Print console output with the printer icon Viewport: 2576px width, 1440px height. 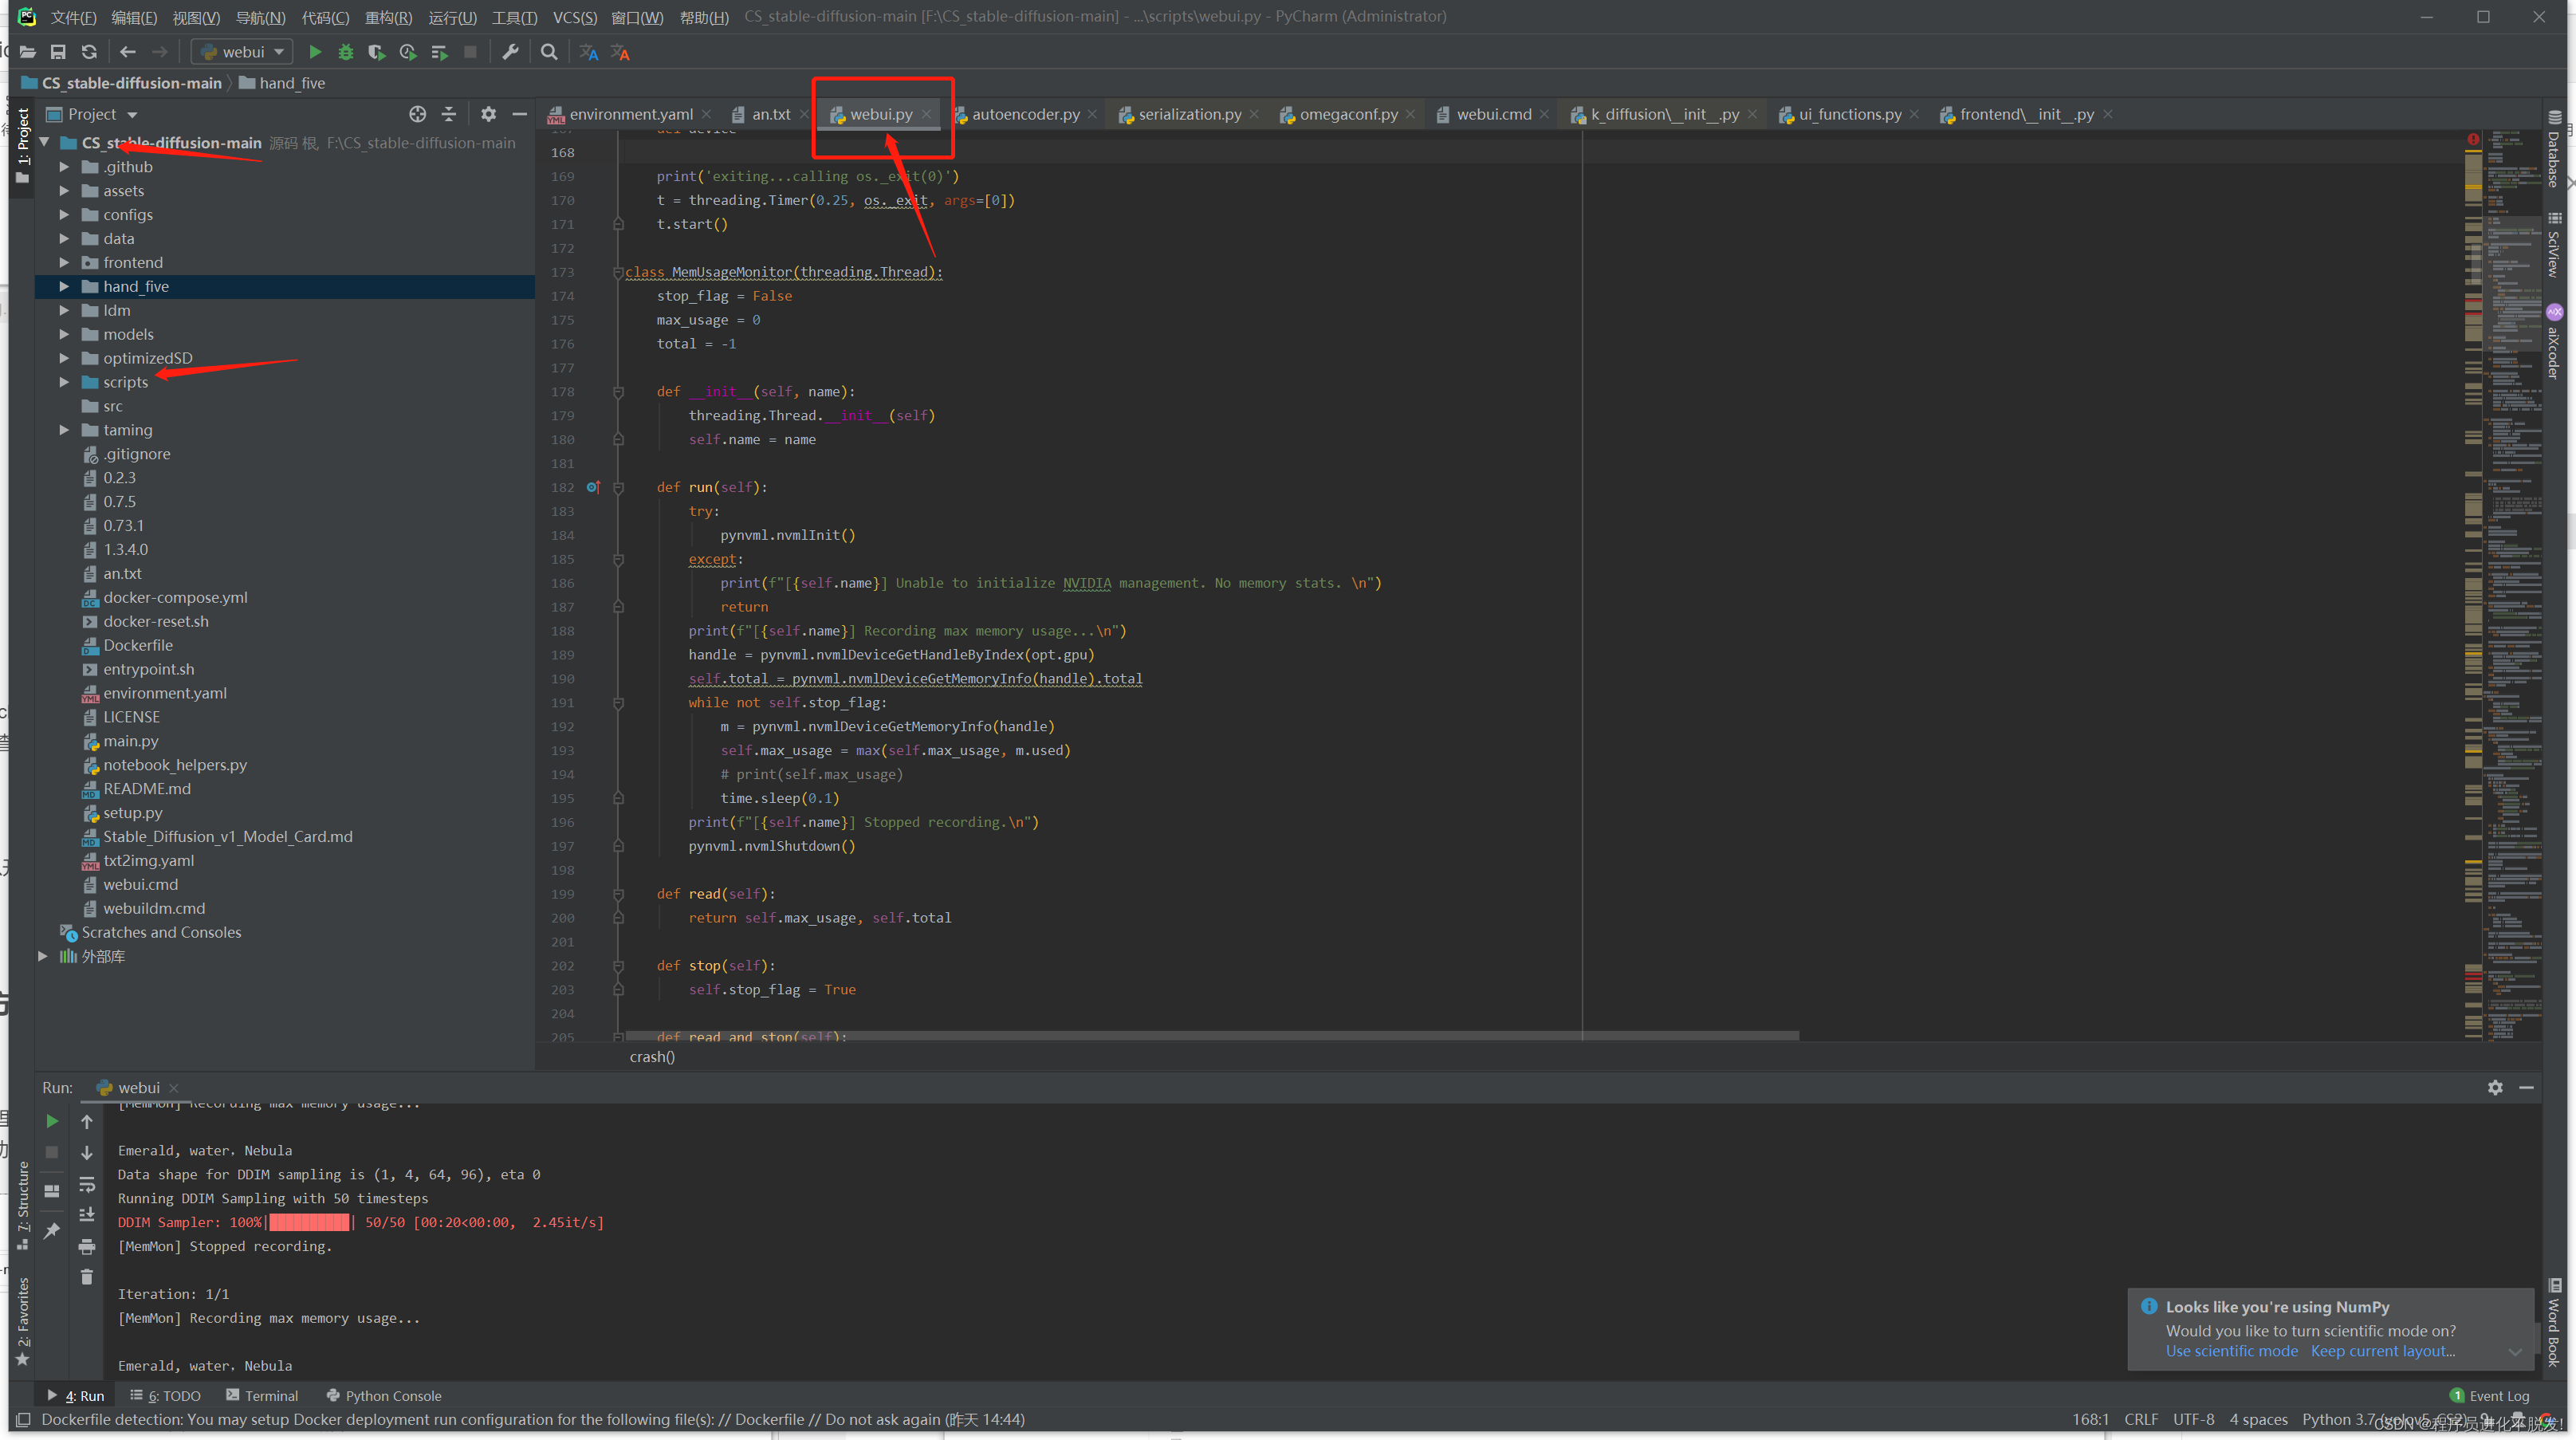coord(87,1248)
